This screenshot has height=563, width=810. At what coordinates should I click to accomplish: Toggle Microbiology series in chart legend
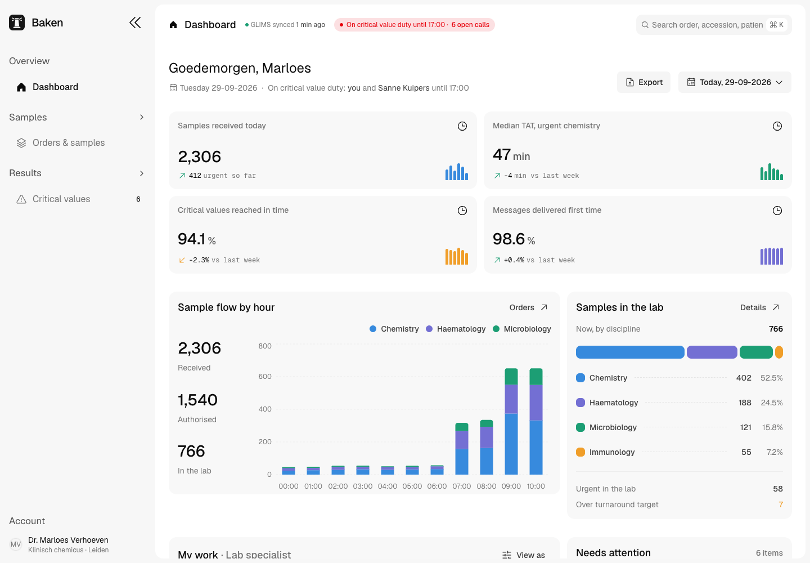click(522, 329)
